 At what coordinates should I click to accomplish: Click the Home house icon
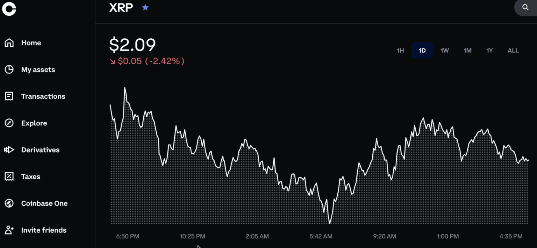(x=9, y=43)
